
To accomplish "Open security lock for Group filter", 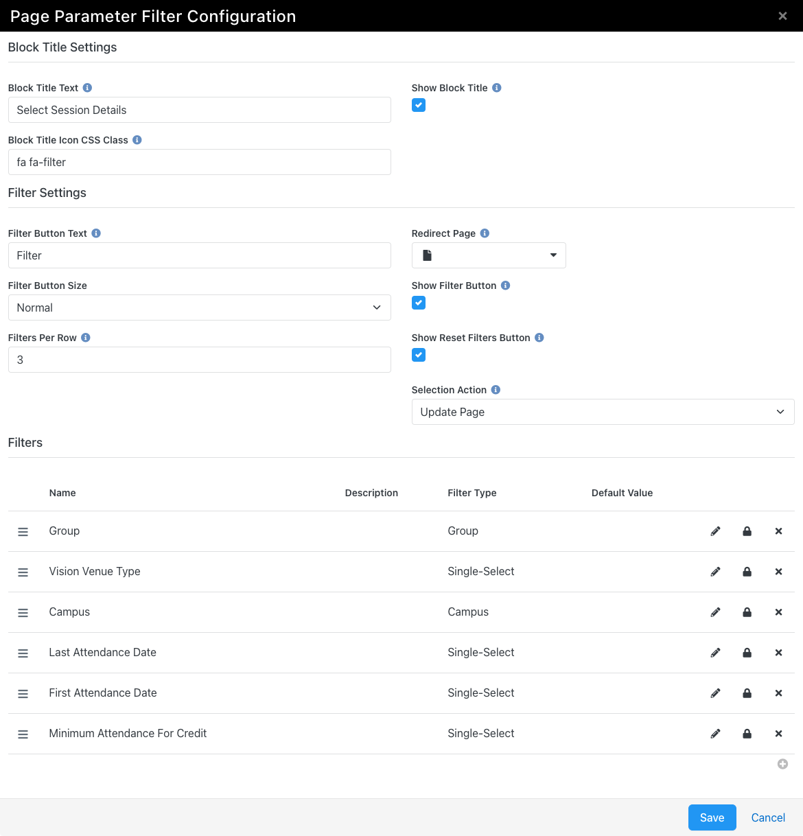I will pos(747,531).
